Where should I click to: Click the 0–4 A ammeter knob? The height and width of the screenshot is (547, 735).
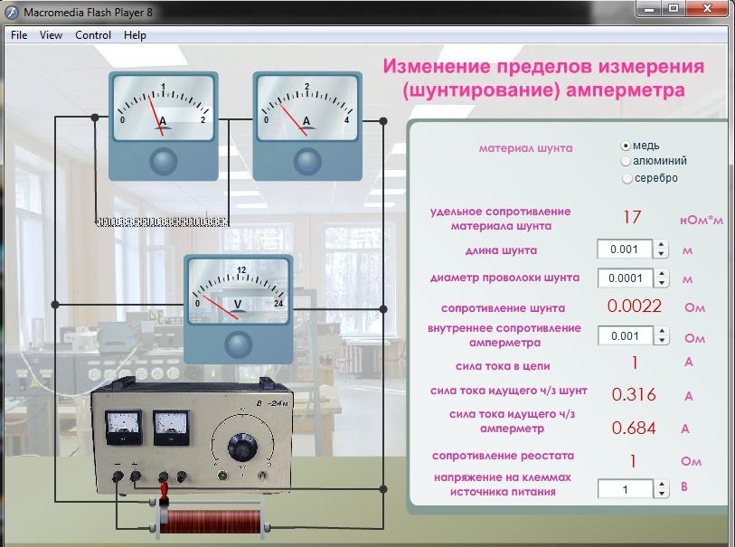(307, 162)
